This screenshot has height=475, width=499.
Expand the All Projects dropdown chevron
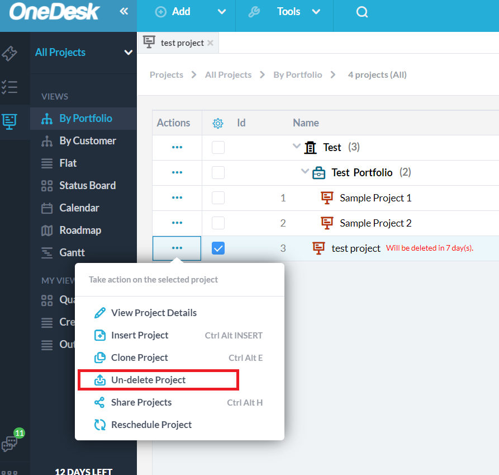pos(129,53)
